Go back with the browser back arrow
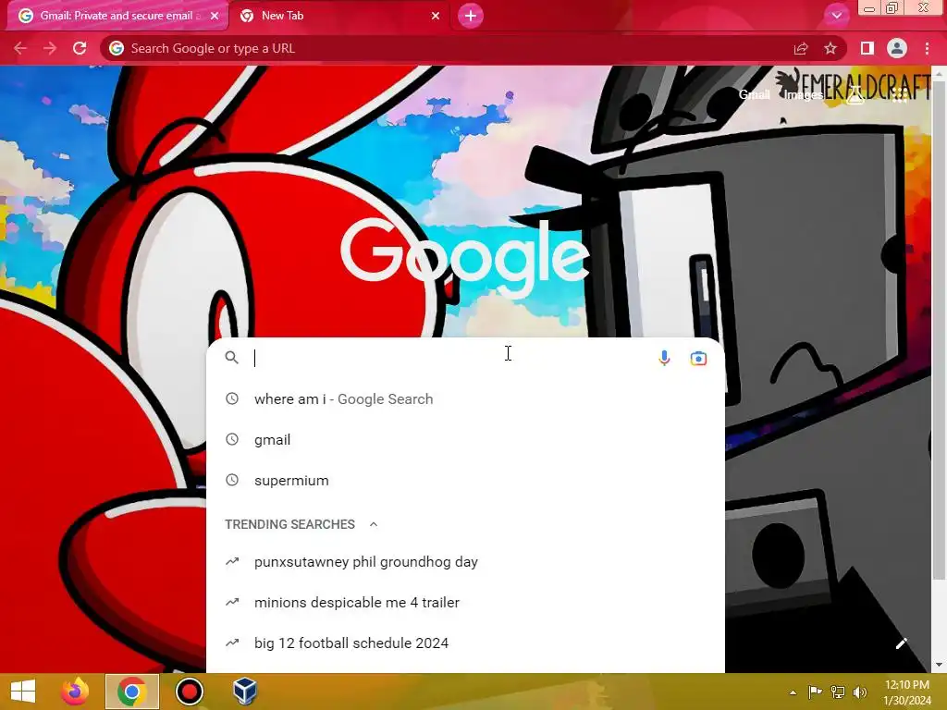Viewport: 947px width, 710px height. [x=20, y=48]
